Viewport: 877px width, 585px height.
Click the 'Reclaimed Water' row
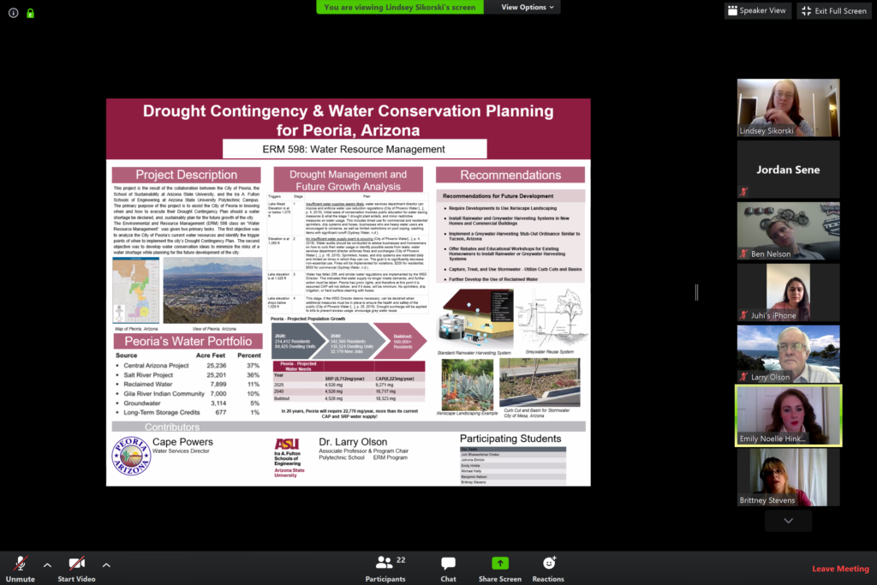pyautogui.click(x=188, y=385)
